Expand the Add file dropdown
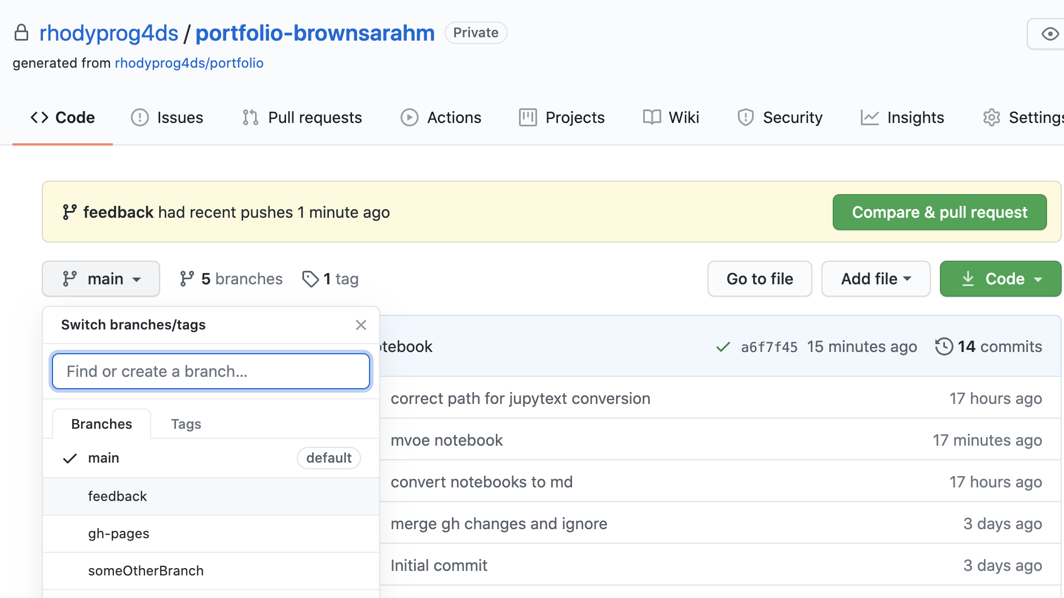1064x598 pixels. (875, 279)
